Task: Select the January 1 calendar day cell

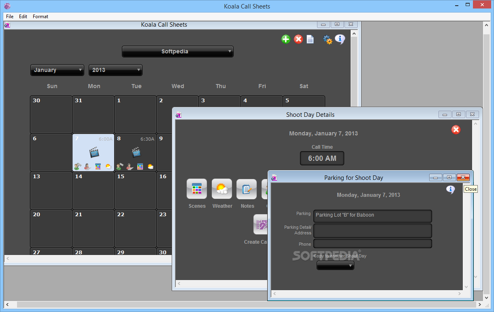Action: pyautogui.click(x=135, y=114)
